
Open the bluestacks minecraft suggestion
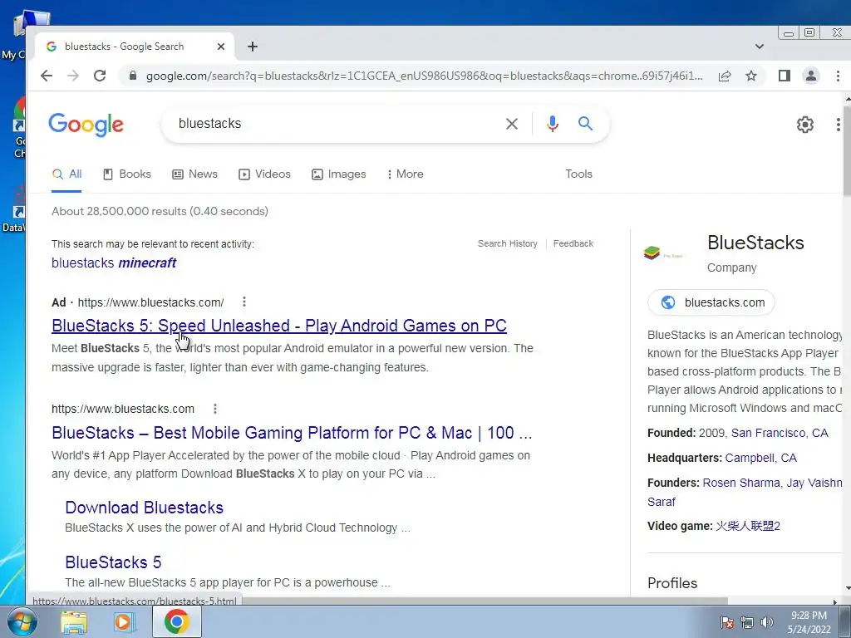pos(114,263)
